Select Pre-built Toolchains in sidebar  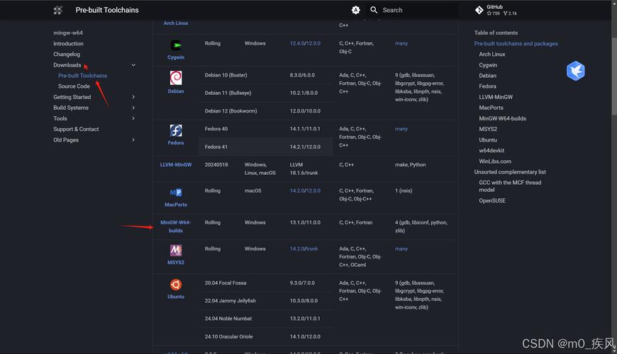pyautogui.click(x=83, y=76)
